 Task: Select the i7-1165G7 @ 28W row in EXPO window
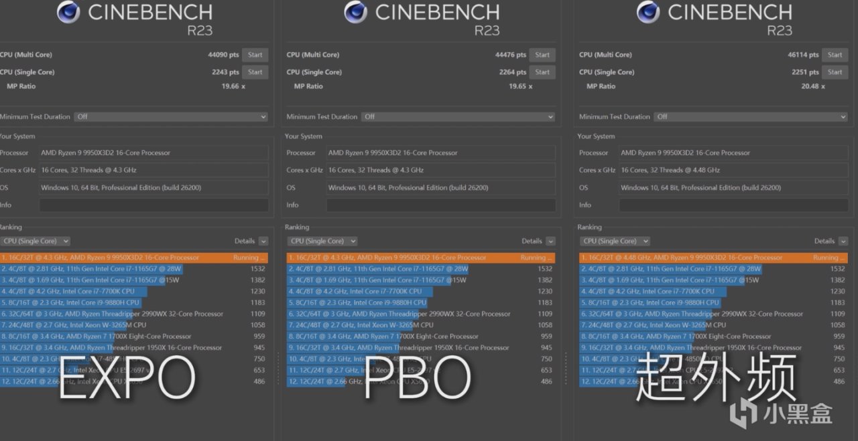tap(134, 269)
